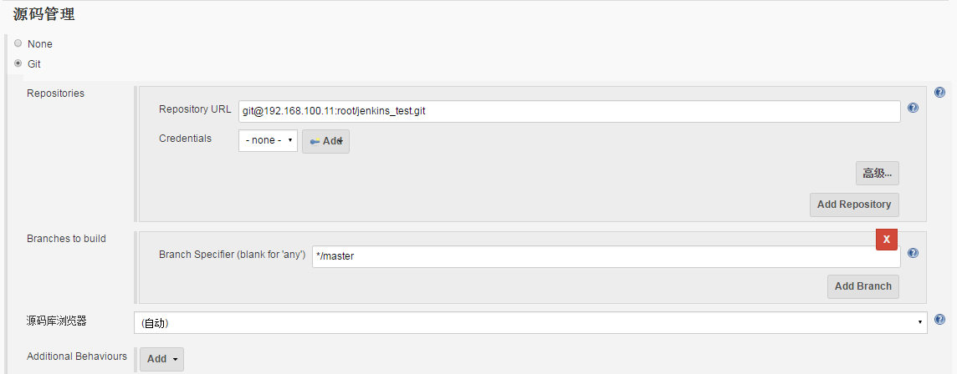The width and height of the screenshot is (957, 374).
Task: Click dropdown arrow of 源码库浏览器 select
Action: (919, 323)
